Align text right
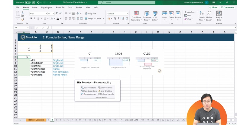The image size is (250, 125). coord(73,19)
